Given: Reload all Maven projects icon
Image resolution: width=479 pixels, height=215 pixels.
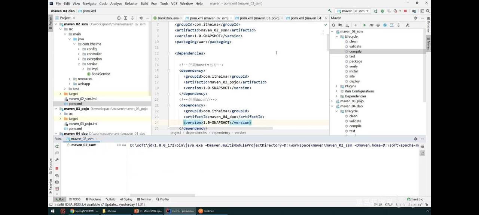Looking at the screenshot, I should [x=333, y=25].
